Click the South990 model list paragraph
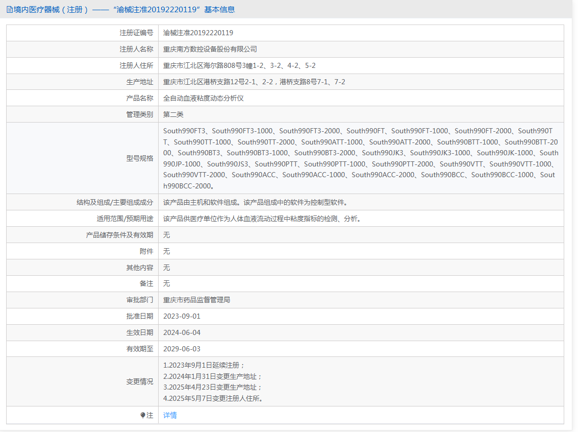The image size is (578, 432). [x=361, y=158]
